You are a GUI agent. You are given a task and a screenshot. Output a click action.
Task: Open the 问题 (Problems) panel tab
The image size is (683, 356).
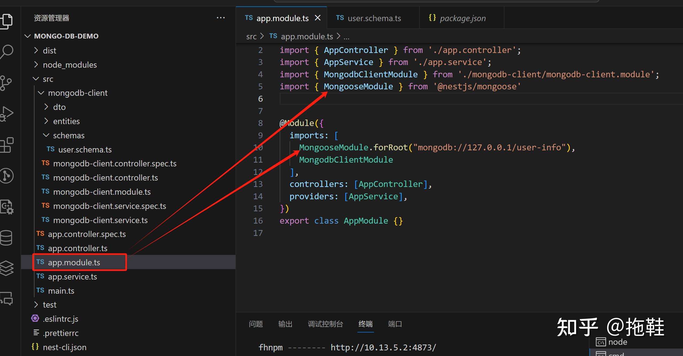coord(256,324)
